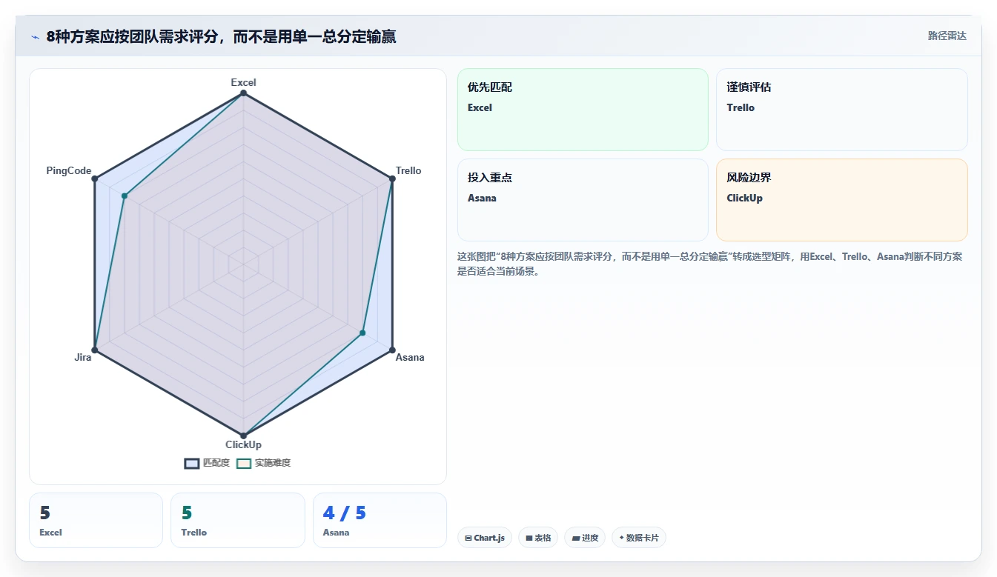Click the 路径雷达 label in the header
The height and width of the screenshot is (577, 997).
pos(947,36)
